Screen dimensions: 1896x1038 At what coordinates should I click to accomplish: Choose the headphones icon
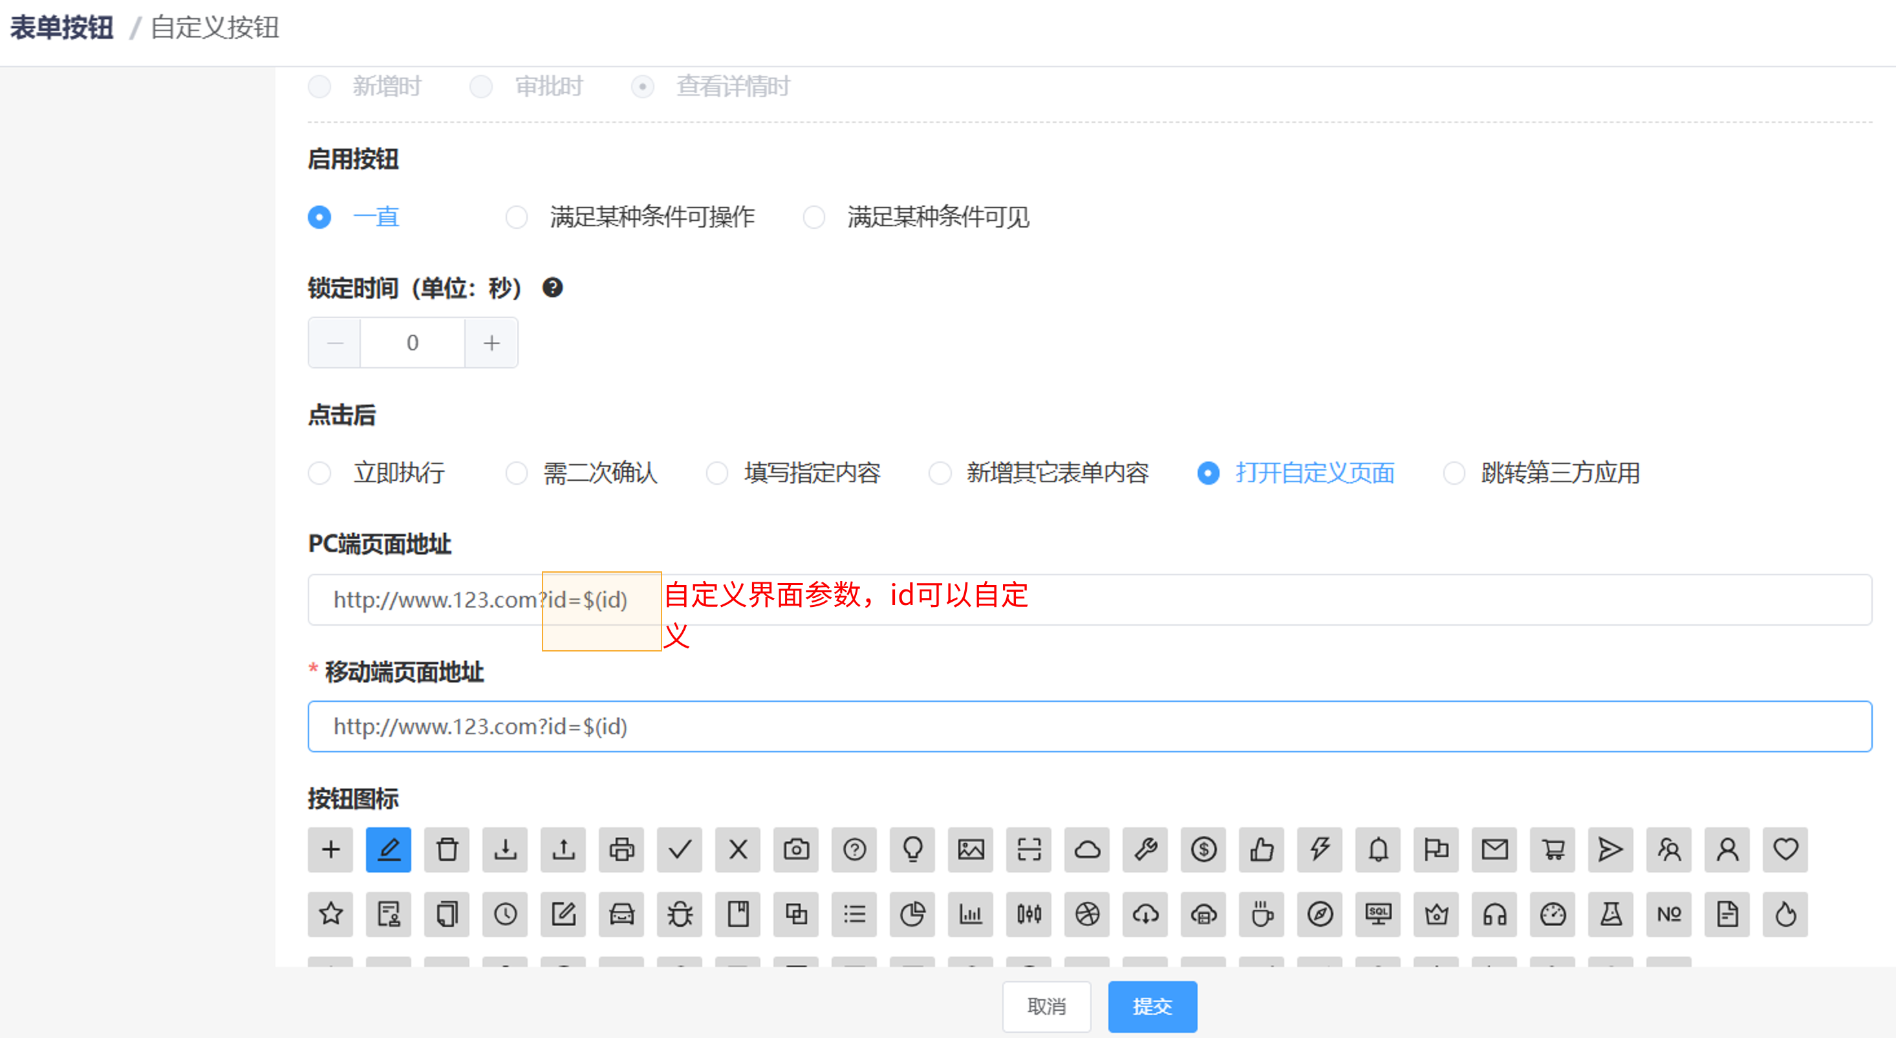coord(1494,915)
